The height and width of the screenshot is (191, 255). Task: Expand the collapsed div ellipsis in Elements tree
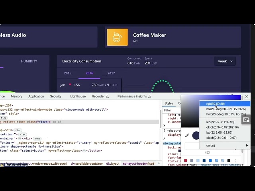tap(20, 138)
